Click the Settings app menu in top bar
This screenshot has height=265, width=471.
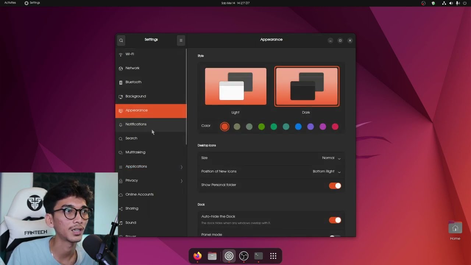32,3
